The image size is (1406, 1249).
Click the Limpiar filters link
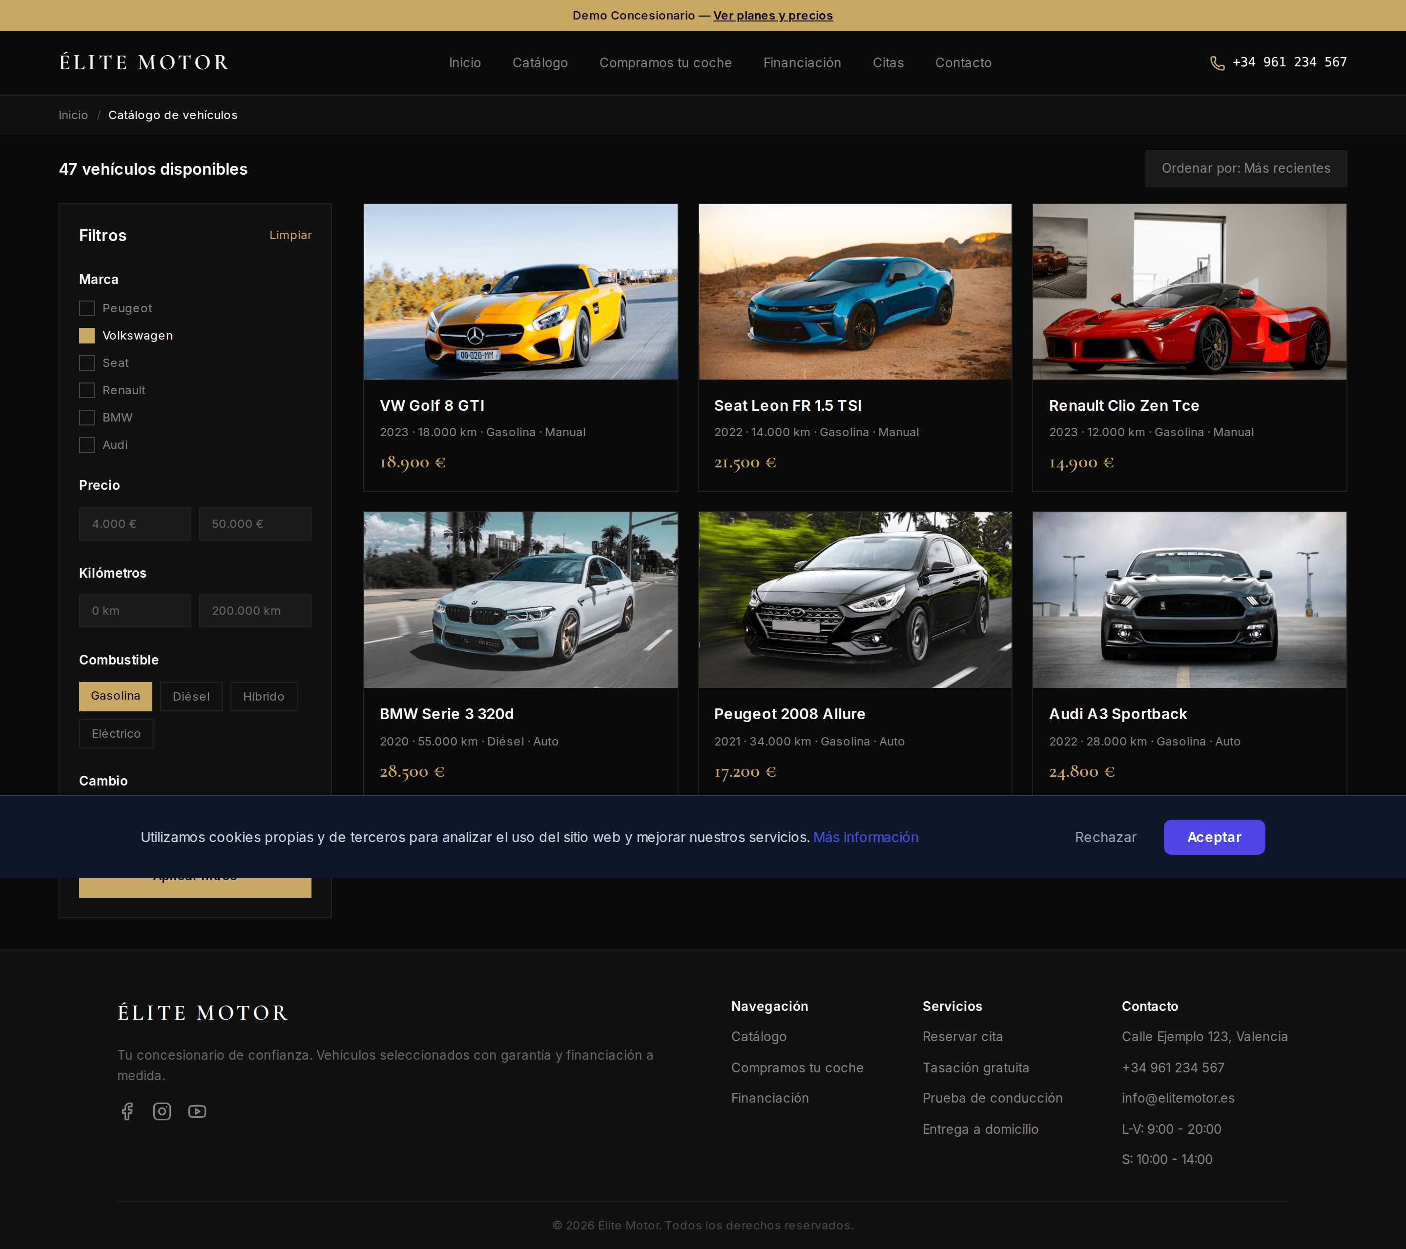(290, 235)
